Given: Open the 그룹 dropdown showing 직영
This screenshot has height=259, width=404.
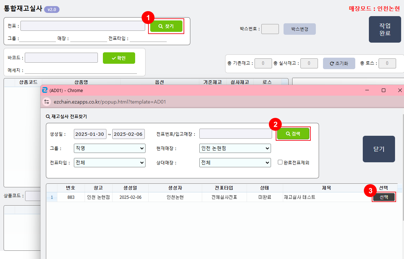Looking at the screenshot, I should [109, 148].
